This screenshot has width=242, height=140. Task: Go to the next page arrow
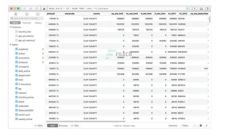pyautogui.click(x=206, y=126)
